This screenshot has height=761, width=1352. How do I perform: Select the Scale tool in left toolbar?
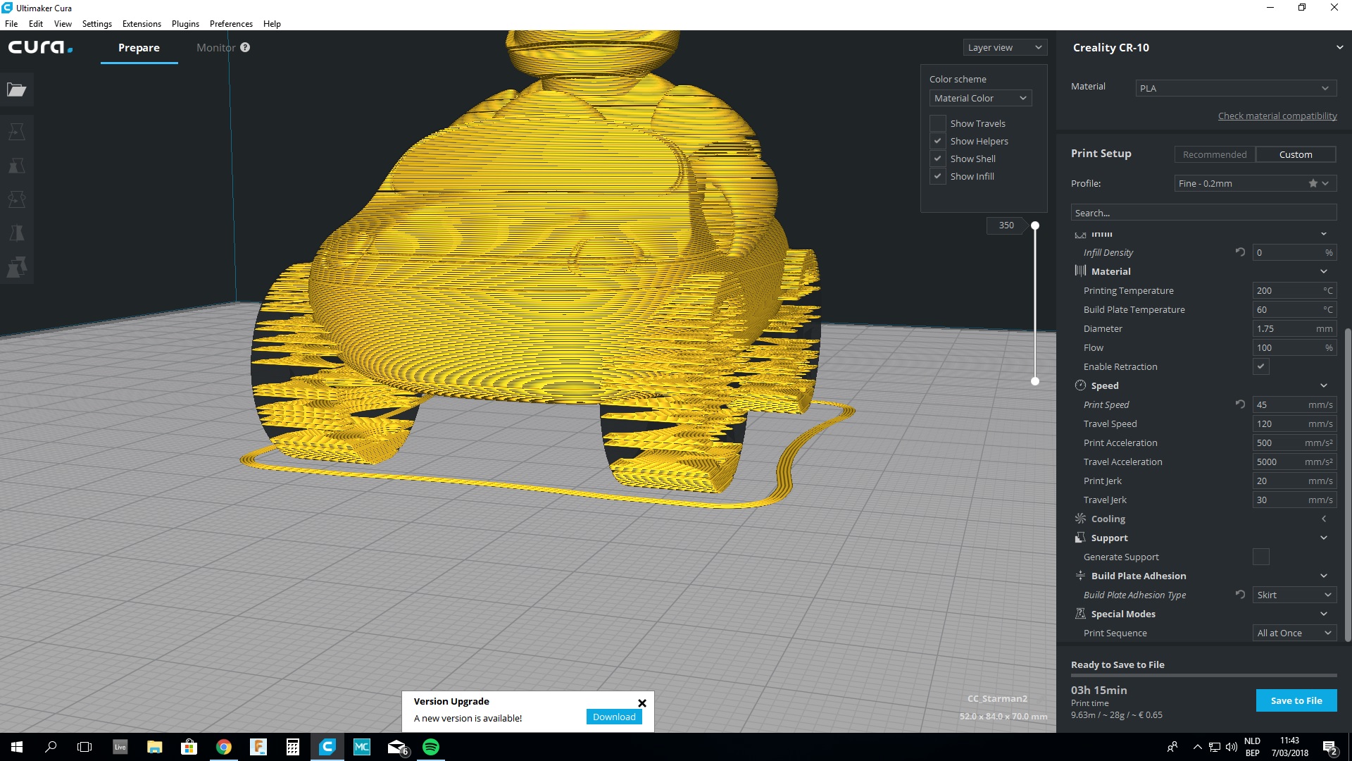(x=17, y=166)
